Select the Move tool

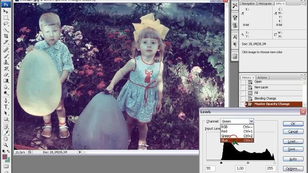click(x=6, y=12)
